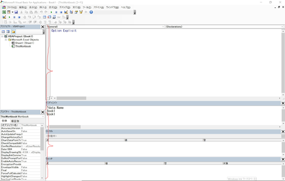285x181 pixels.
Task: Close the イミディエイト window
Action: click(283, 103)
